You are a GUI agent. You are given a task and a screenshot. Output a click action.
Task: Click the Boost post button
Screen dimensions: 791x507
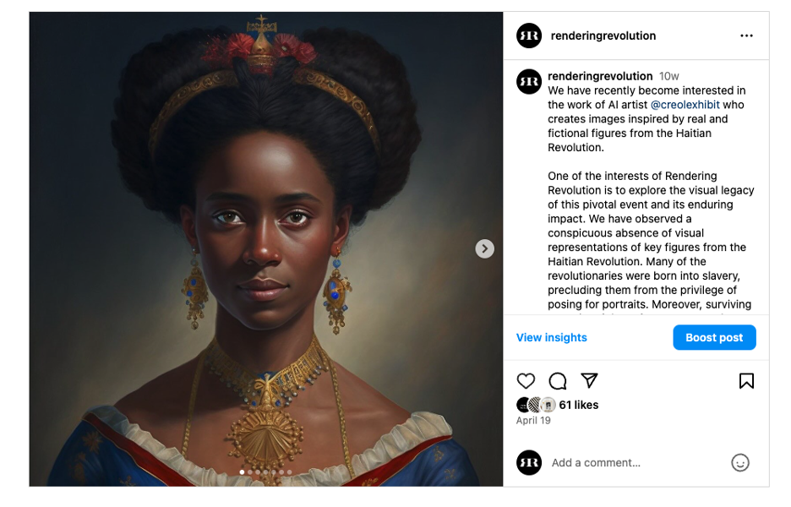pos(714,337)
